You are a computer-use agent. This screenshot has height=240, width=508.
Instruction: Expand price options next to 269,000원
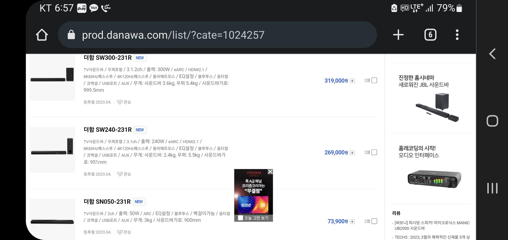(352, 153)
